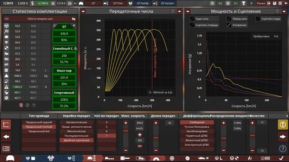Click the finish checkmark icon

281,158
